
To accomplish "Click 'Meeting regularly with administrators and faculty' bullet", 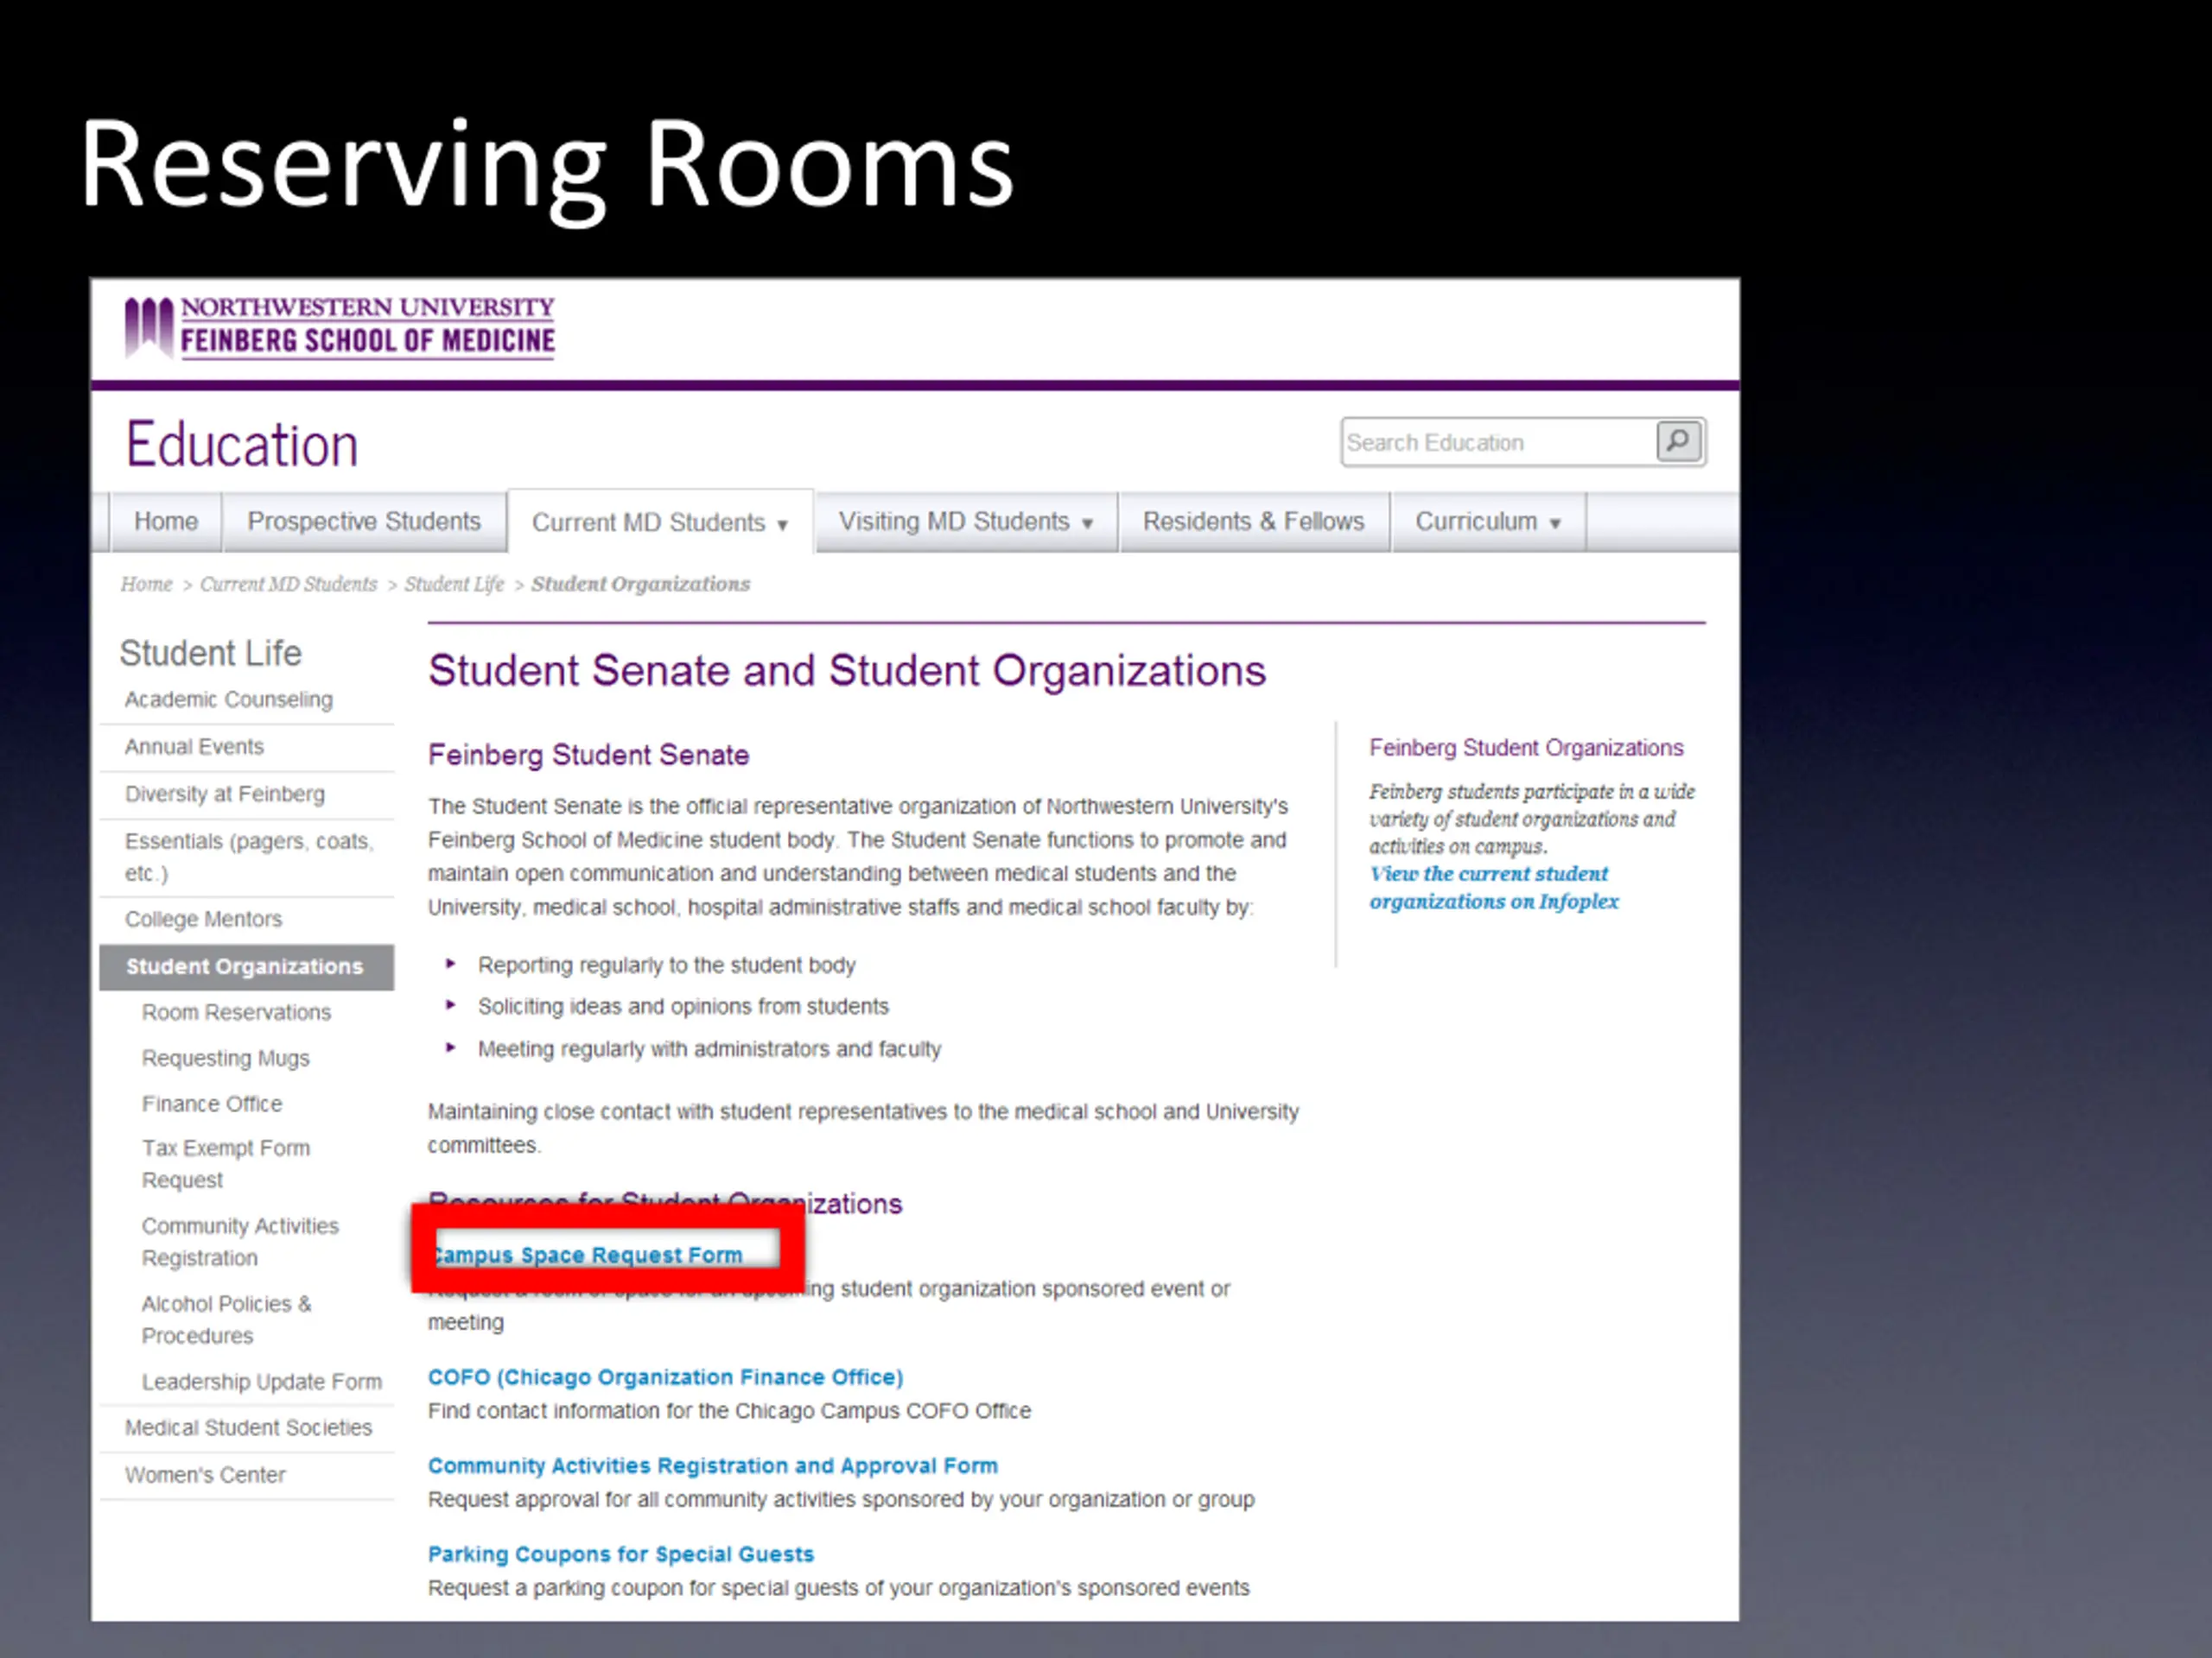I will pyautogui.click(x=709, y=1048).
